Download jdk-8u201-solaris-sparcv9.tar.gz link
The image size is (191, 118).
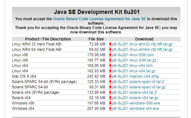coord(139,87)
